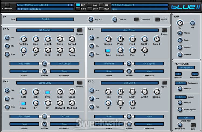
Task: Click the Command button in FX
Action: coord(137,19)
